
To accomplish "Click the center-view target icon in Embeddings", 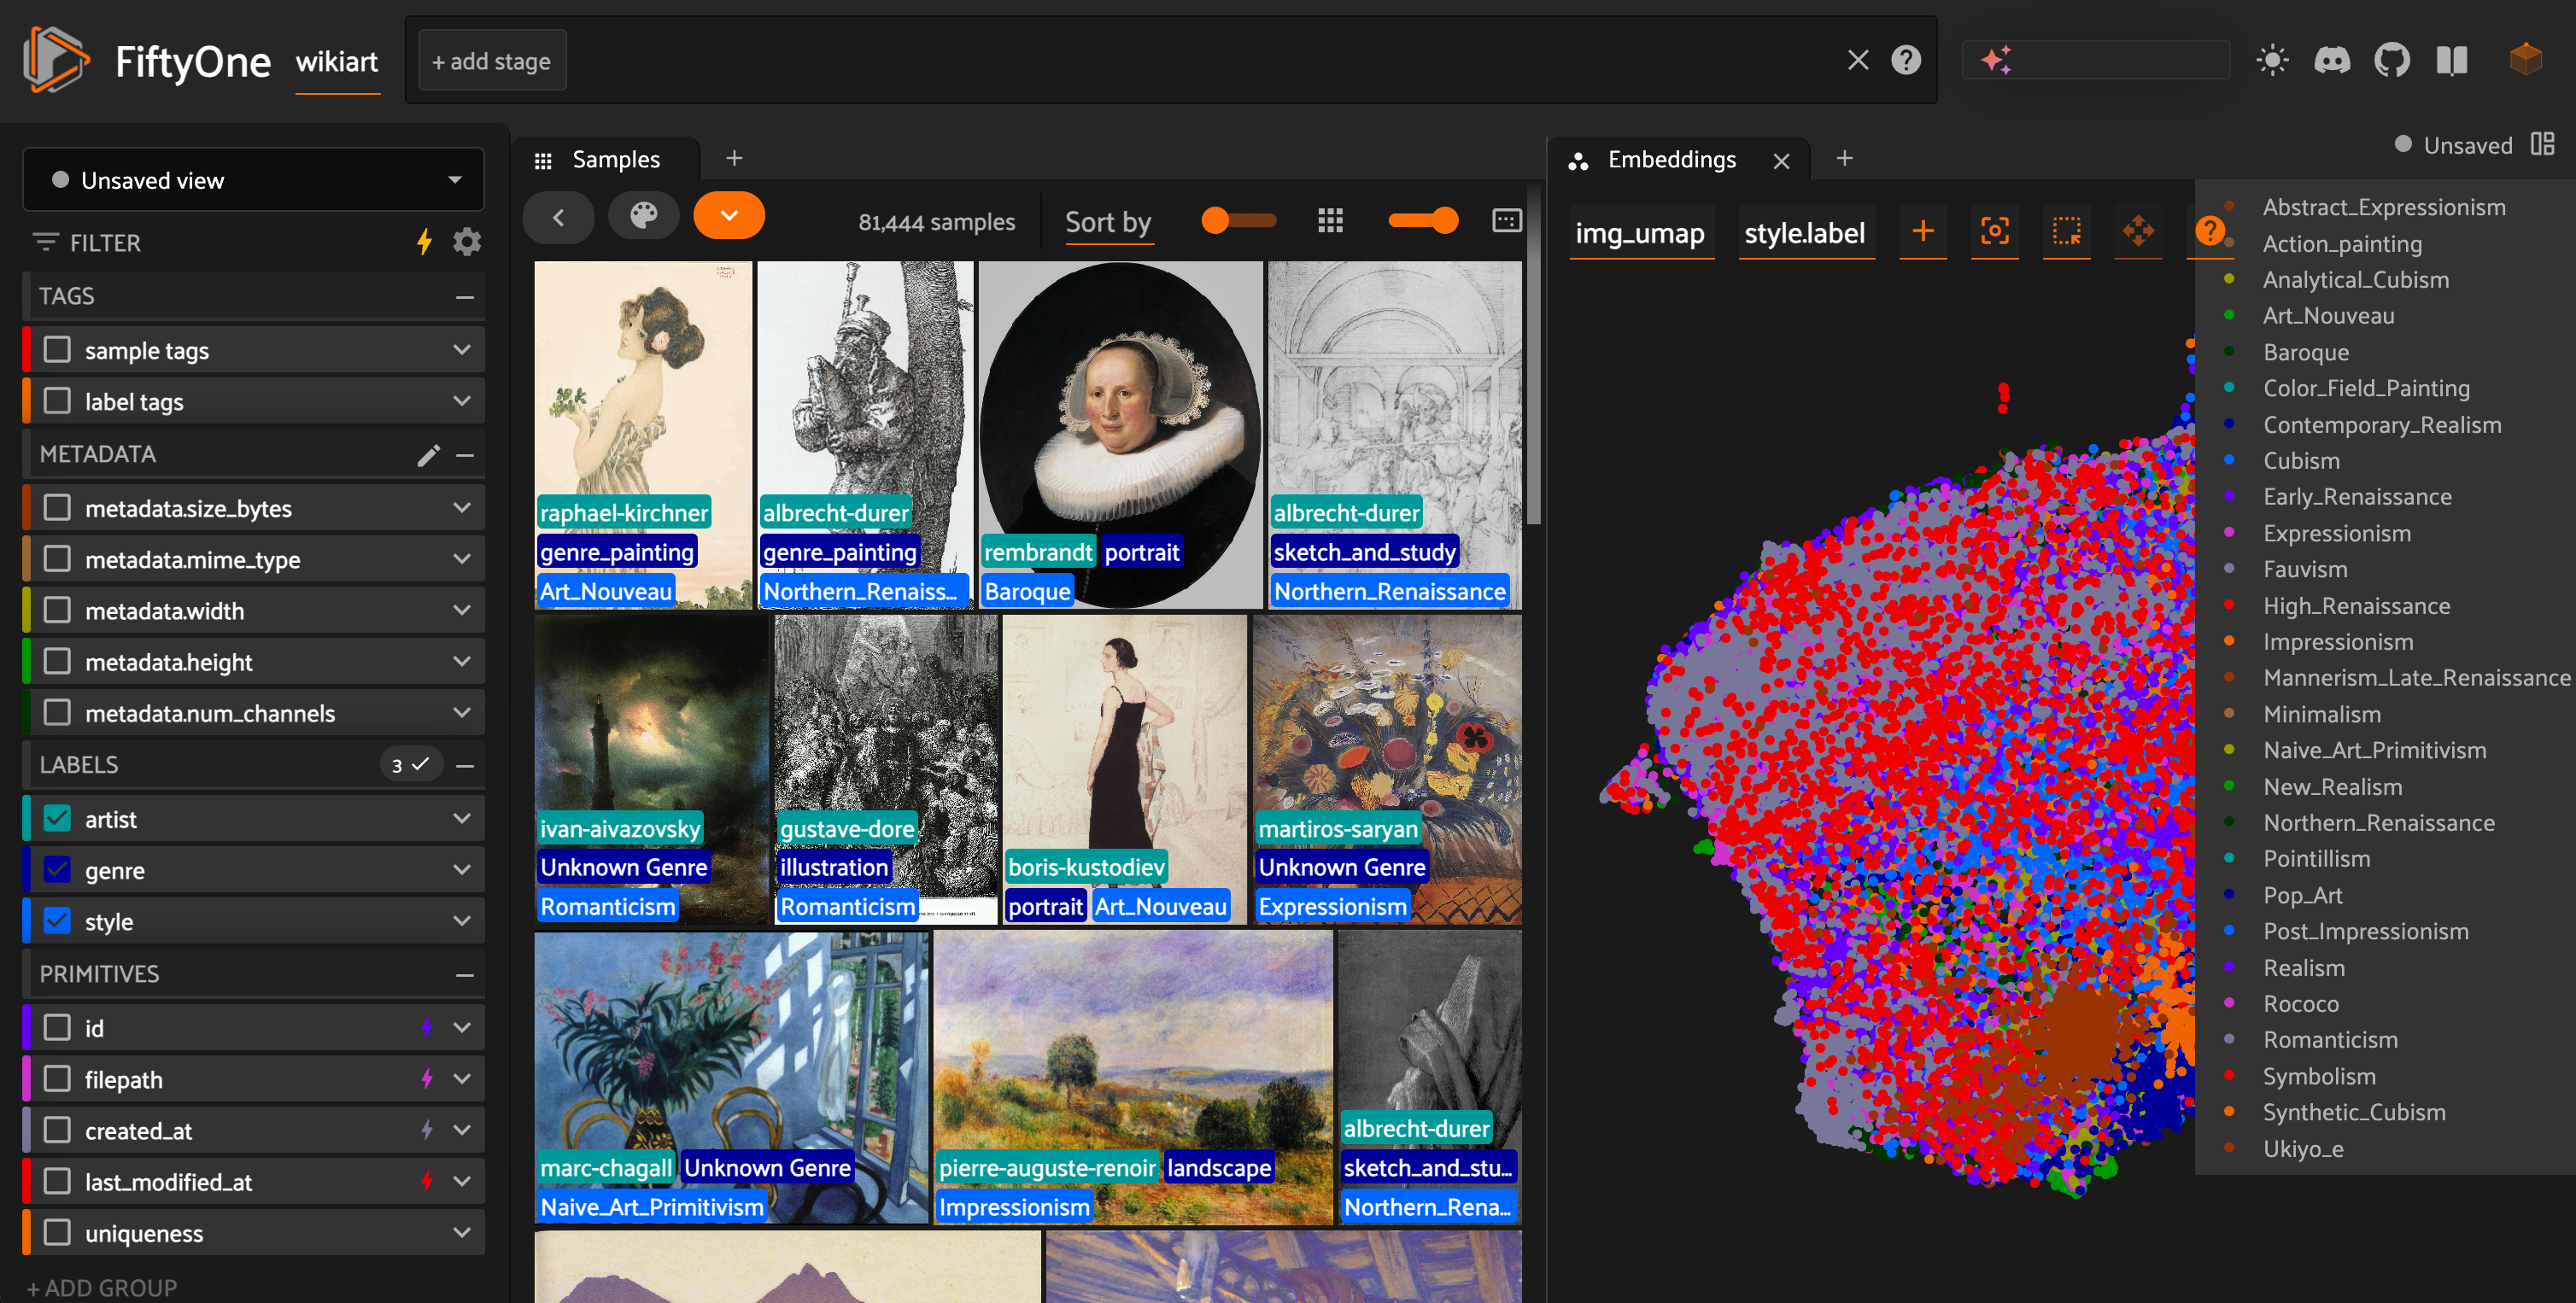I will (1994, 232).
